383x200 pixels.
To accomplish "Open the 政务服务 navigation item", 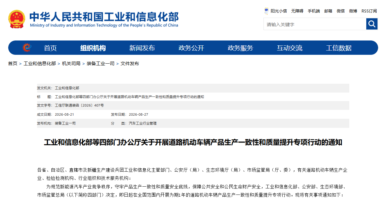I will [240, 48].
